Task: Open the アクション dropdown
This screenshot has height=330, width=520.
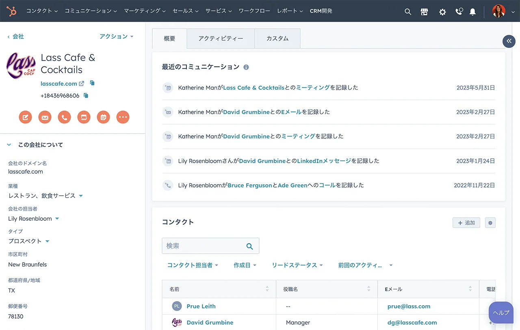Action: pos(117,37)
